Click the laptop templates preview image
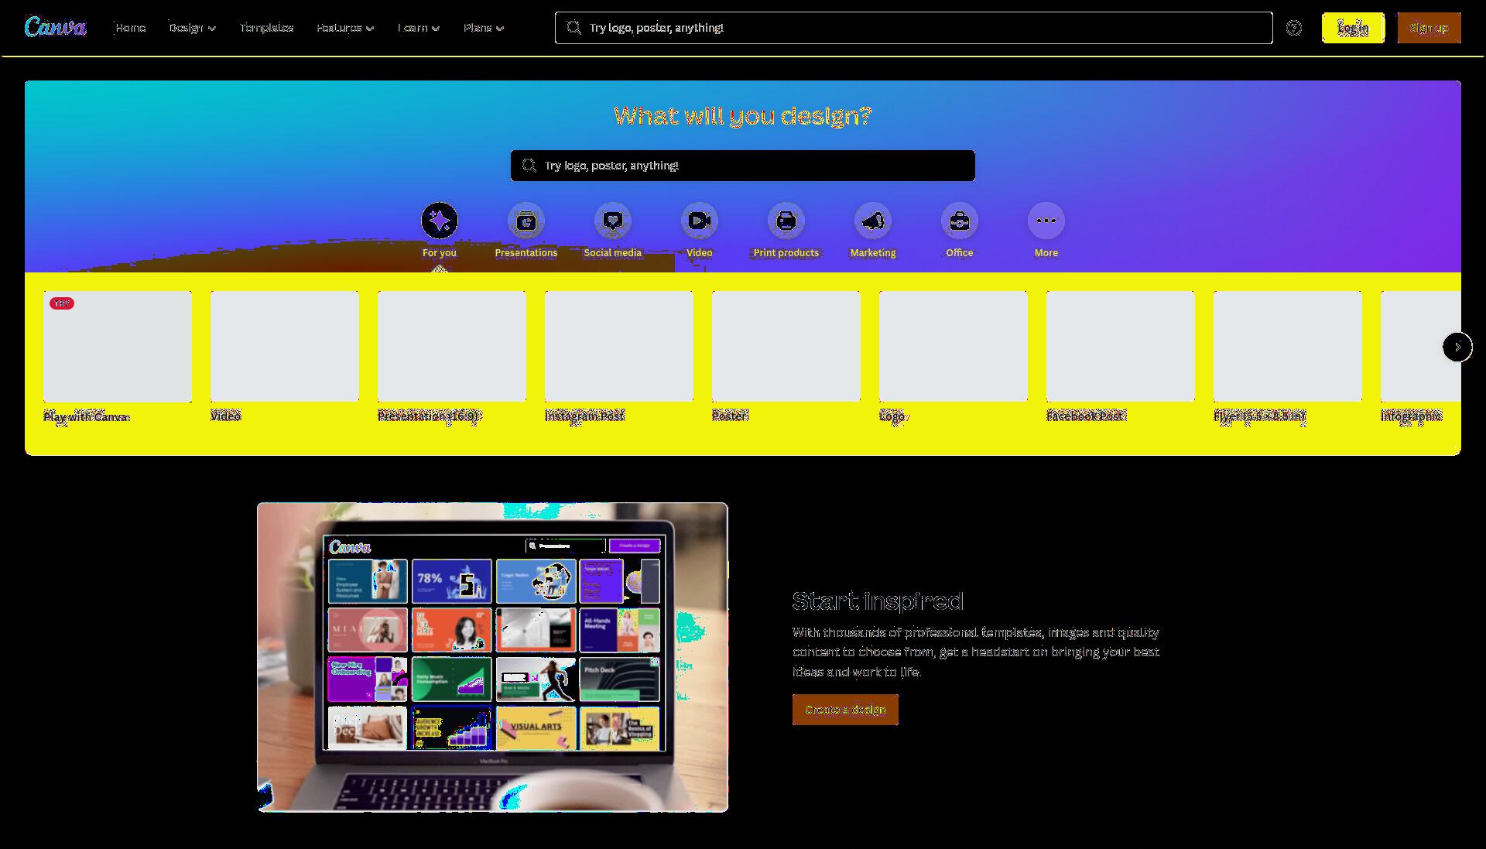Image resolution: width=1486 pixels, height=849 pixels. (492, 657)
